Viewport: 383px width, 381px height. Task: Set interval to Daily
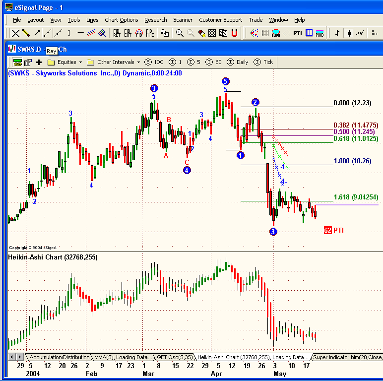coord(238,62)
